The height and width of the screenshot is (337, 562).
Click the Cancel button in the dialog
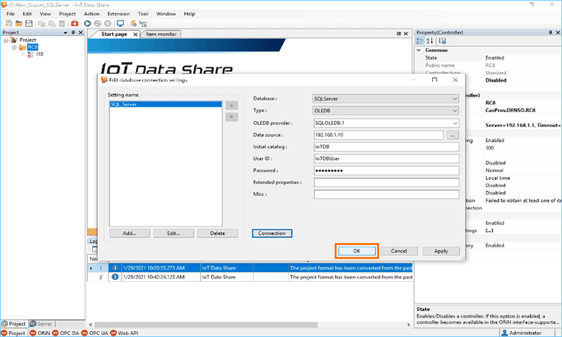pyautogui.click(x=399, y=251)
